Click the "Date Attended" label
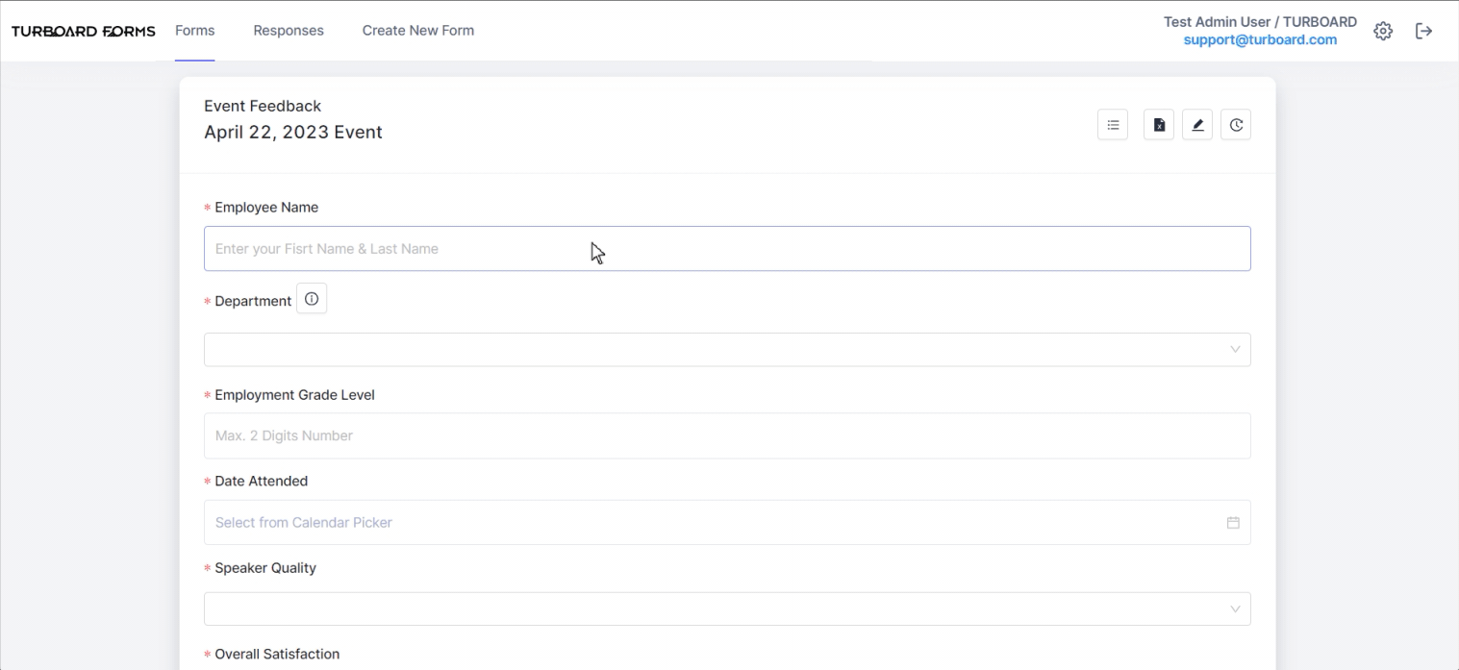The width and height of the screenshot is (1459, 670). (x=262, y=482)
